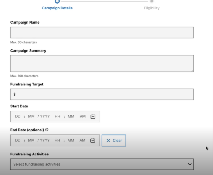The image size is (213, 175).
Task: Expand the Fundraising Activities dropdown chevron
Action: click(190, 164)
